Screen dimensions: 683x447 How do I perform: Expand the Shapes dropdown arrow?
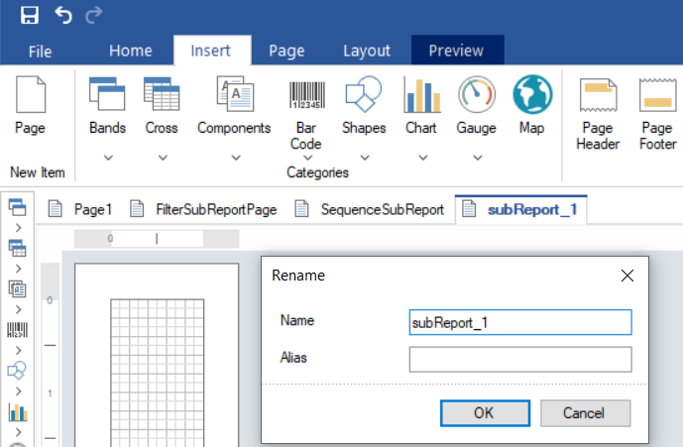(364, 157)
